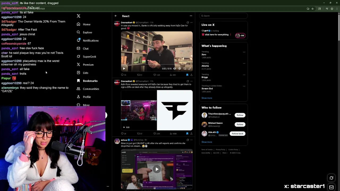Expand Banks video to fullscreen

[190, 68]
